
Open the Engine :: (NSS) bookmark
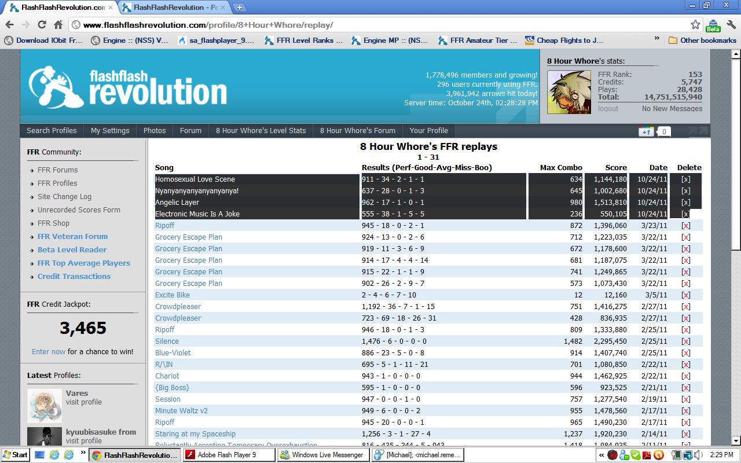pos(130,41)
